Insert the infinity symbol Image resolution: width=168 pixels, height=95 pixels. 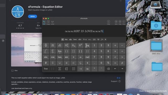[87, 69]
